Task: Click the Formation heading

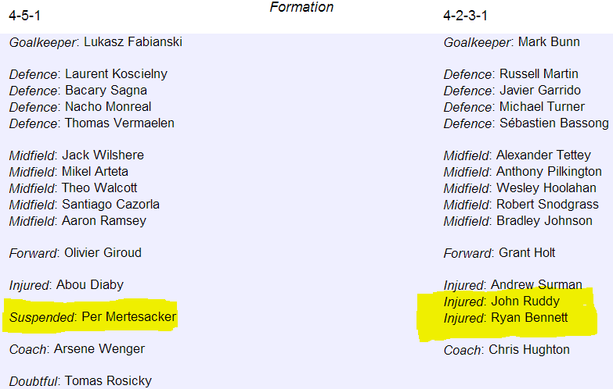Action: (x=301, y=7)
